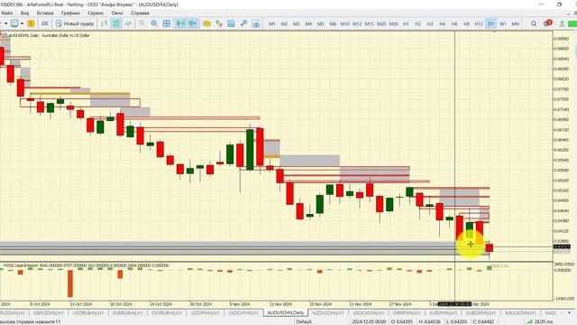Viewport: 577px width, 325px height.
Task: Select the H4 timeframe
Action: [x=442, y=23]
